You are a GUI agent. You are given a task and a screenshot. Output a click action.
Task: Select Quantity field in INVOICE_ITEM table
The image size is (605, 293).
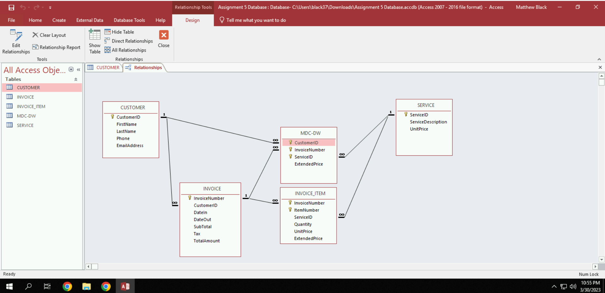(x=303, y=224)
